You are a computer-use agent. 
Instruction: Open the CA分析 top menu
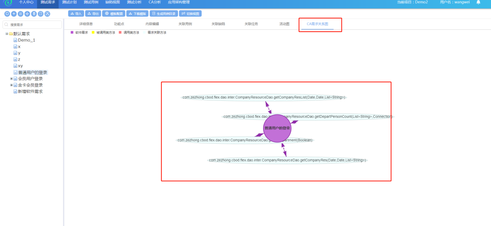point(154,2)
